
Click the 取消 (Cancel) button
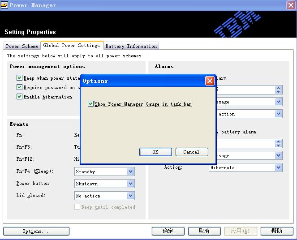tap(204, 231)
